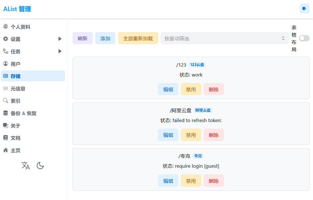This screenshot has width=313, height=200.
Task: Click the logout icon at top right
Action: (305, 8)
